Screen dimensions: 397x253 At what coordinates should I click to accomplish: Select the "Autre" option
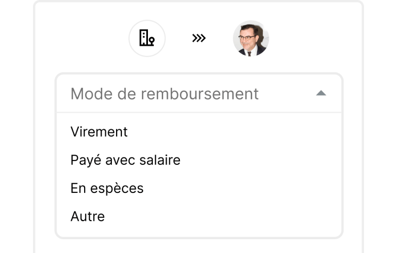tap(88, 216)
